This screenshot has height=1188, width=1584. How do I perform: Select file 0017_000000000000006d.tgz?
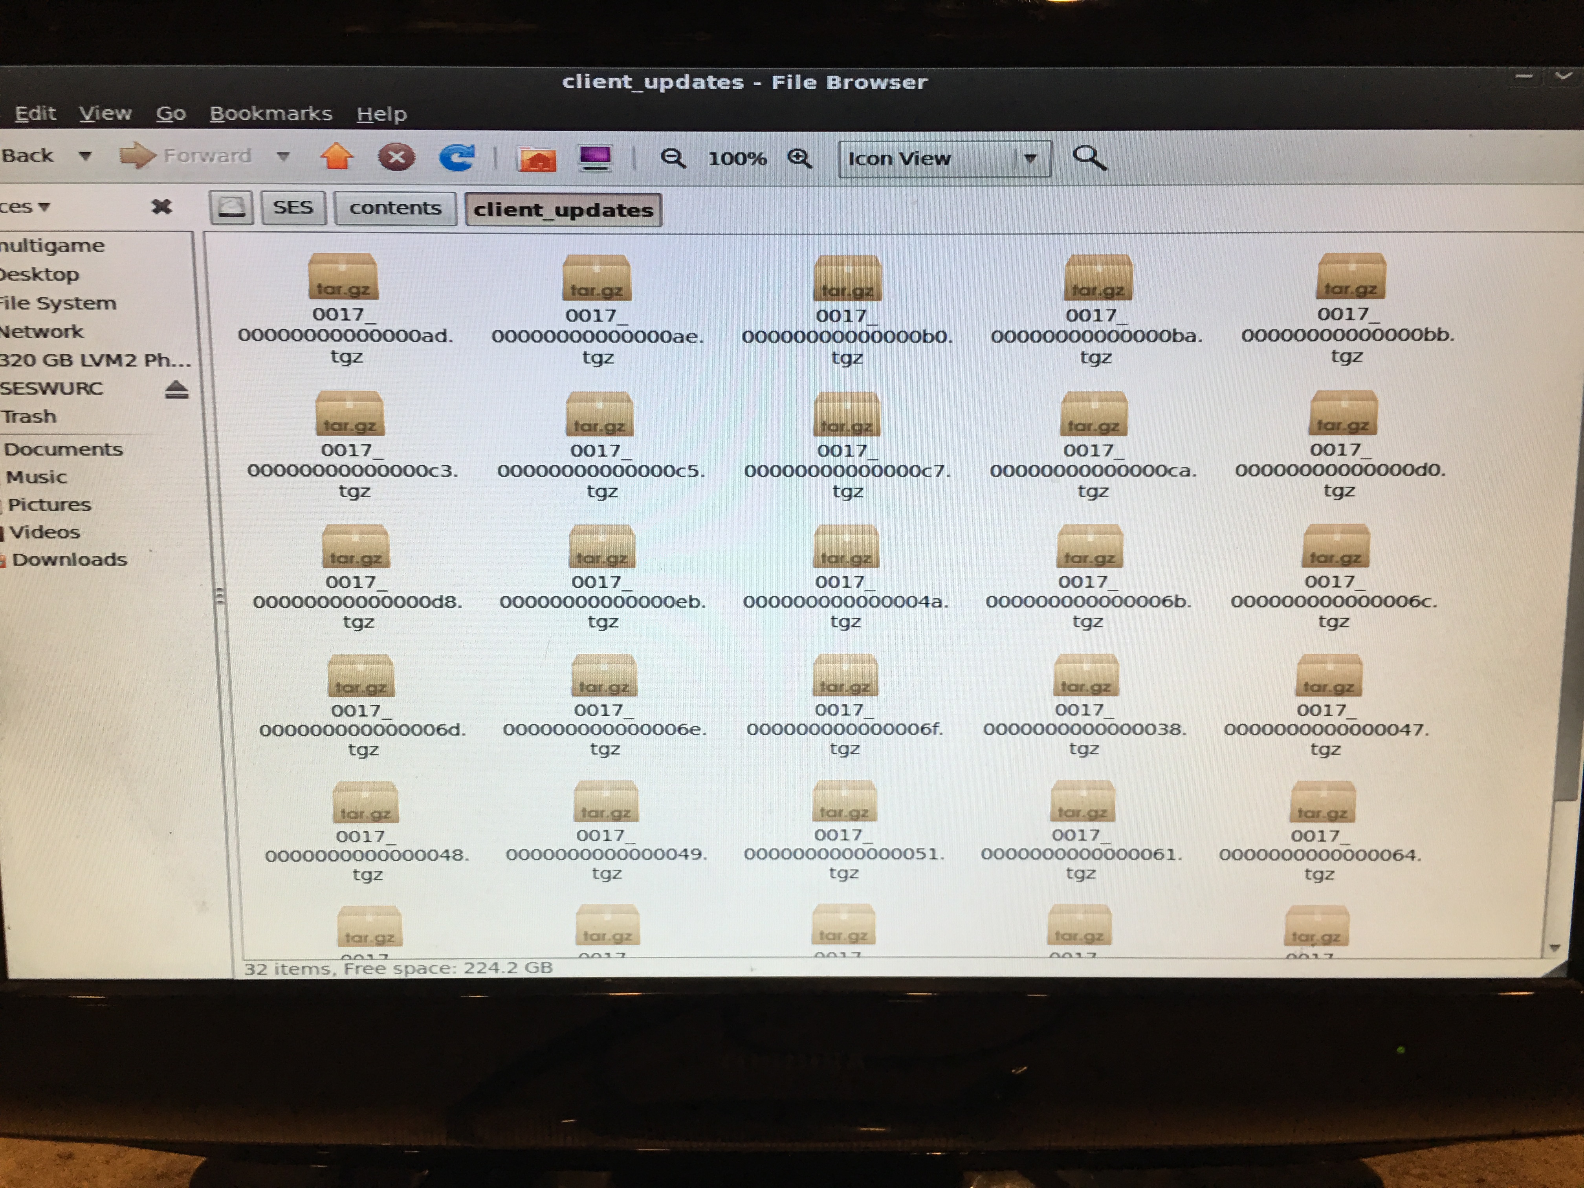tap(362, 705)
